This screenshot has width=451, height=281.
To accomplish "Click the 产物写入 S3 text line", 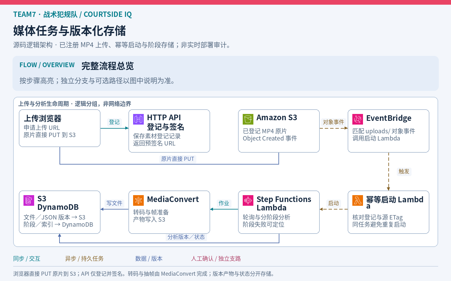I will pos(149,219).
